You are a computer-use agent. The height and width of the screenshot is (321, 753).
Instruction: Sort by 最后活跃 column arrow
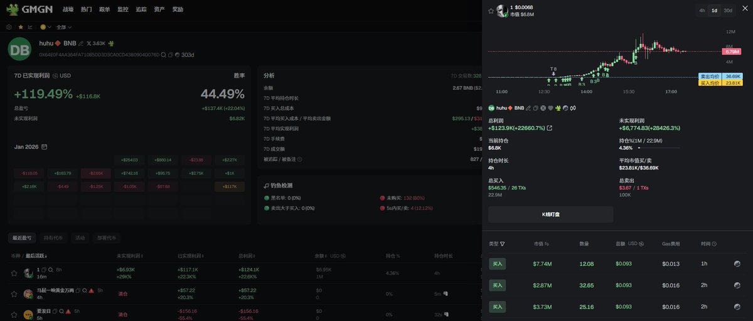(x=46, y=256)
